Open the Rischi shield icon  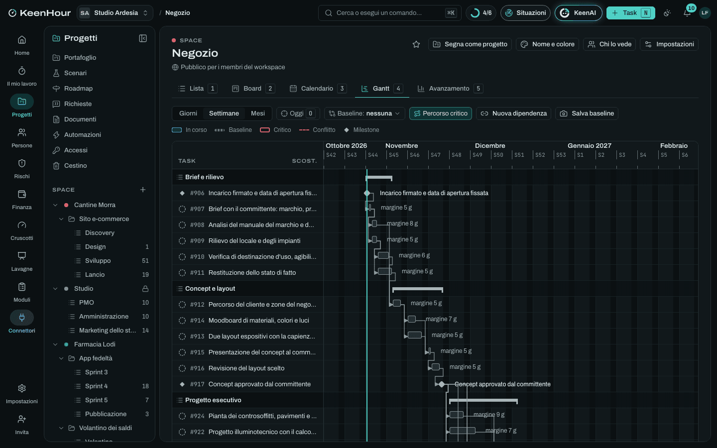22,163
